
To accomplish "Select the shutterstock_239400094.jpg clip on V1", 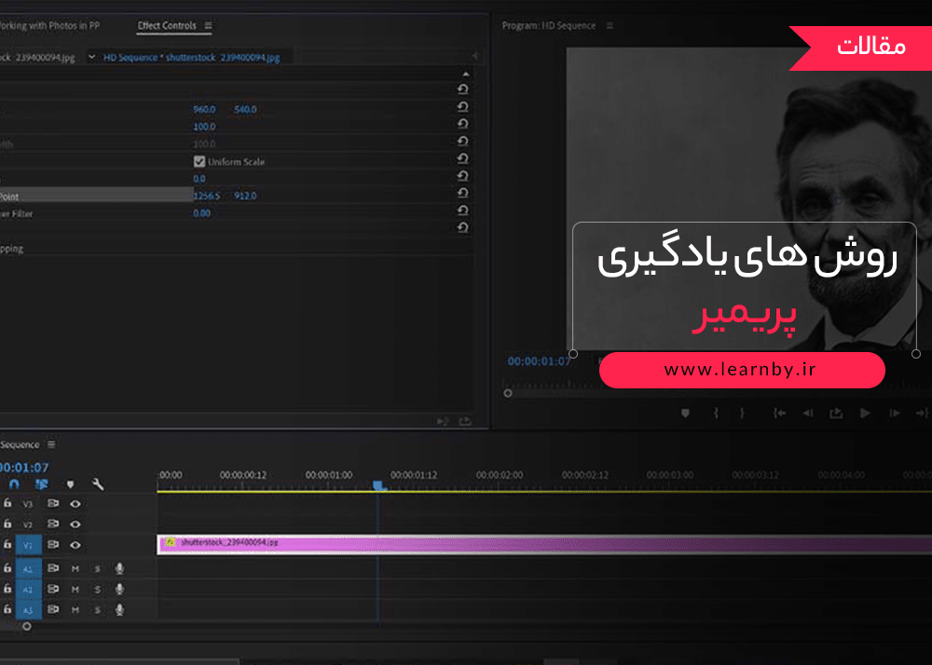I will pos(544,545).
